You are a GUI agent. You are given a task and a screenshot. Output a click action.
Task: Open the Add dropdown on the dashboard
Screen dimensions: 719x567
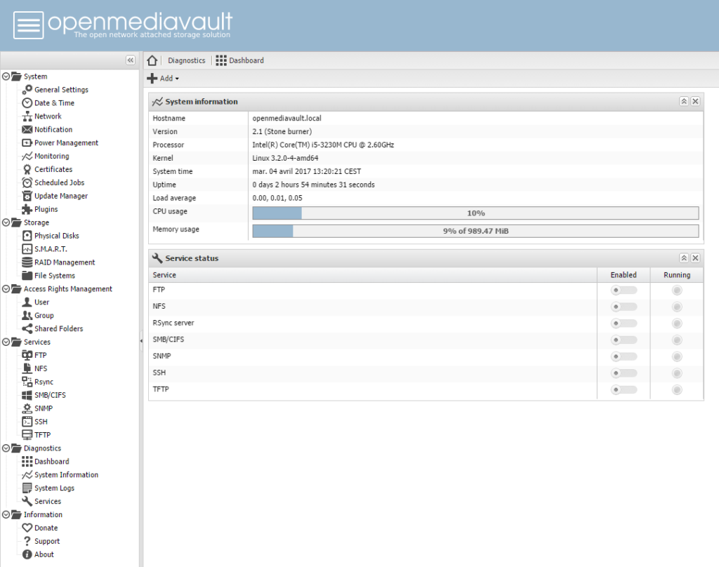pyautogui.click(x=161, y=78)
